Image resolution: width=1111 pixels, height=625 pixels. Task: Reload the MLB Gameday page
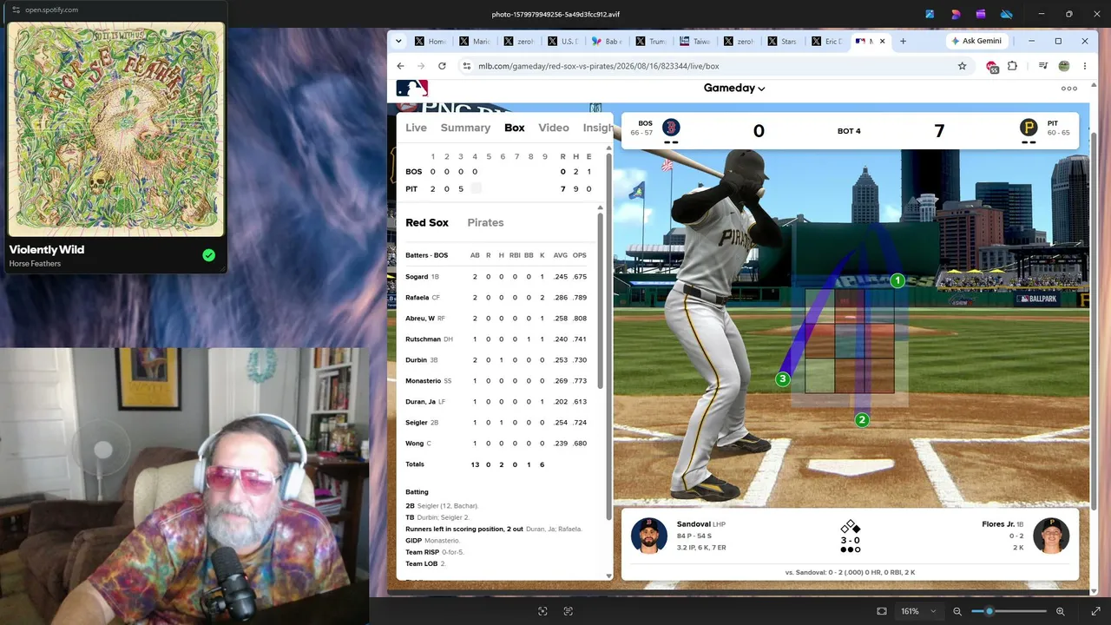click(442, 66)
